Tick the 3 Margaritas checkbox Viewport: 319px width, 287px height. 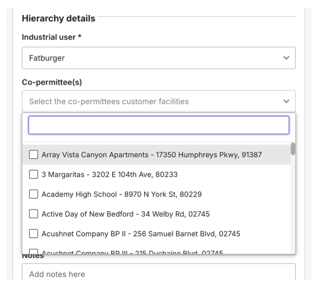[33, 174]
